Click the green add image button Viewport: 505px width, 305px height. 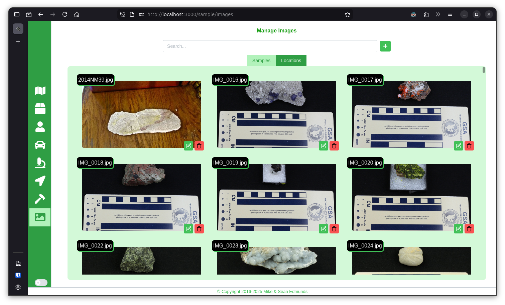[x=385, y=46]
